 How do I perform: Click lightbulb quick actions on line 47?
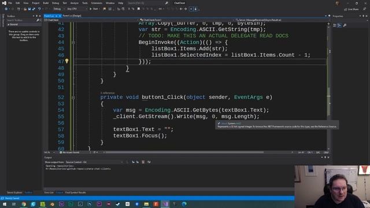pyautogui.click(x=67, y=61)
